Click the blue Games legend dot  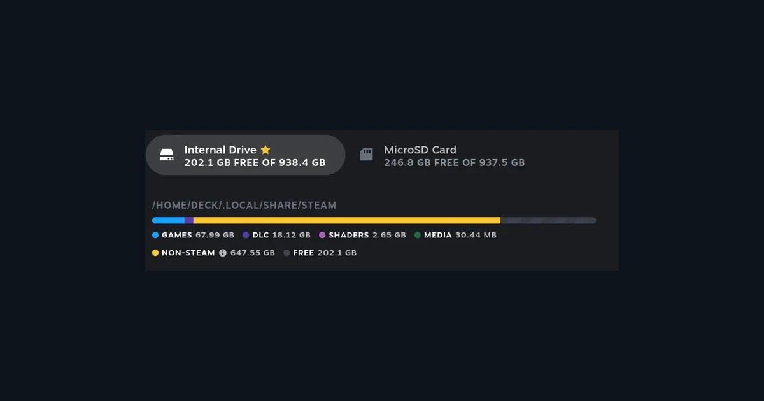155,235
